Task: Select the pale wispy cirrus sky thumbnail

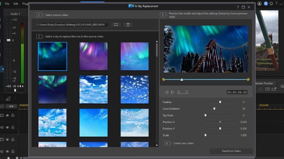Action: [x=134, y=123]
